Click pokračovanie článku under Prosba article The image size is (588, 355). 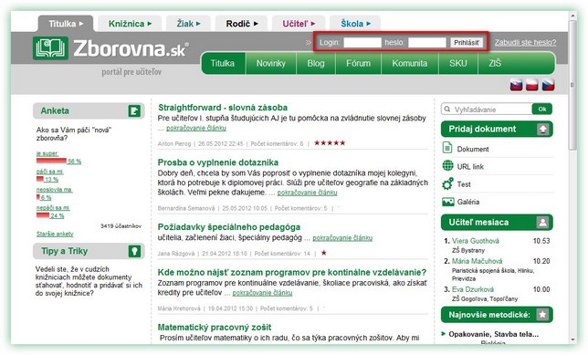pos(307,193)
